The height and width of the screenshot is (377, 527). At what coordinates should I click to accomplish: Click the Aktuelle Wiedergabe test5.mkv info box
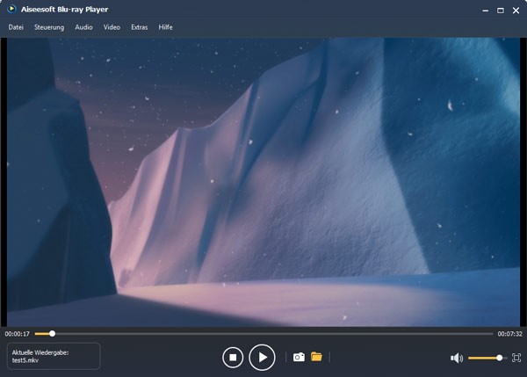pos(54,356)
